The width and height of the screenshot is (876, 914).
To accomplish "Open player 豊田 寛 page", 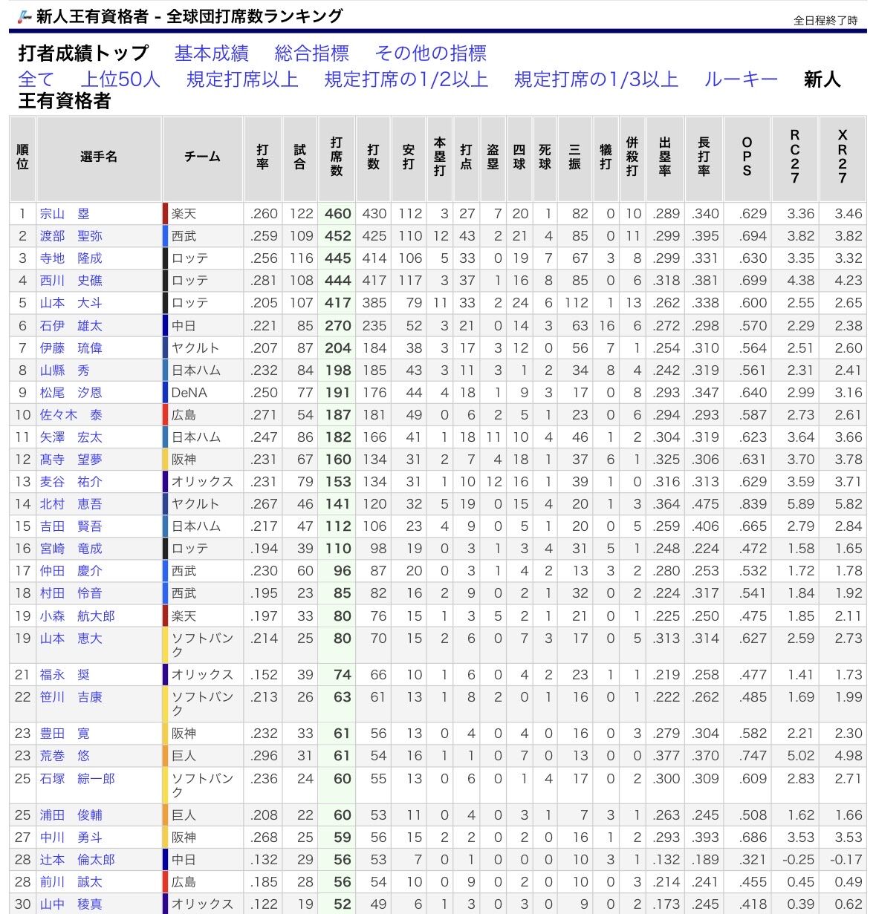I will (x=65, y=734).
